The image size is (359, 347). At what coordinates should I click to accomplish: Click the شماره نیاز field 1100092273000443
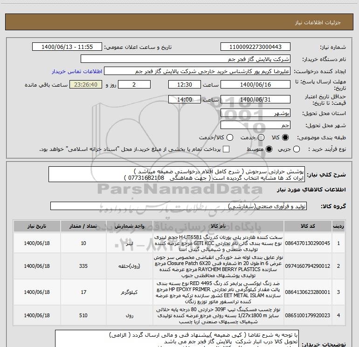[x=255, y=47]
